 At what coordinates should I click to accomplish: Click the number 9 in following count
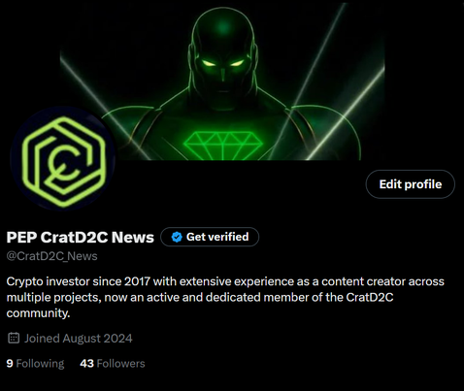10,364
